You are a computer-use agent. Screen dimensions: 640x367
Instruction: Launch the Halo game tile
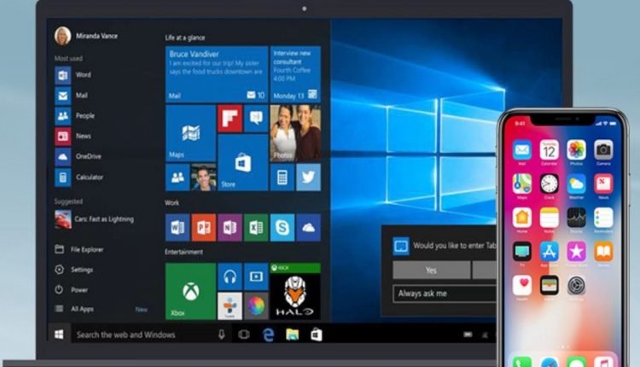coord(295,292)
